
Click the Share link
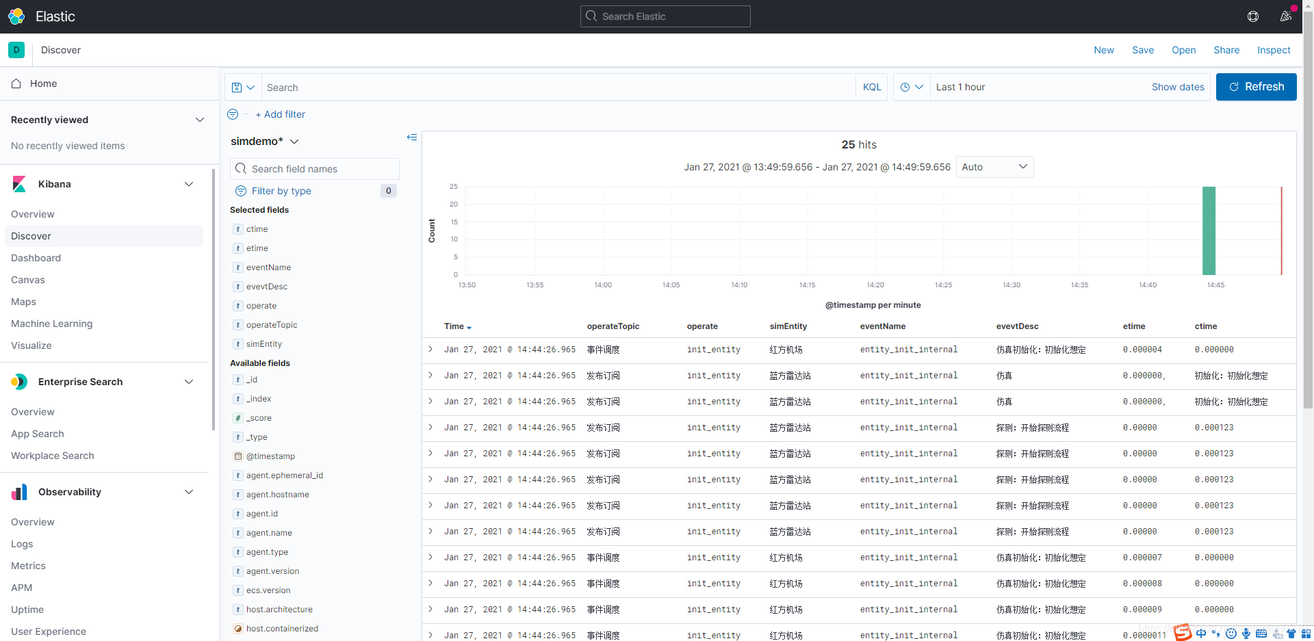tap(1226, 50)
